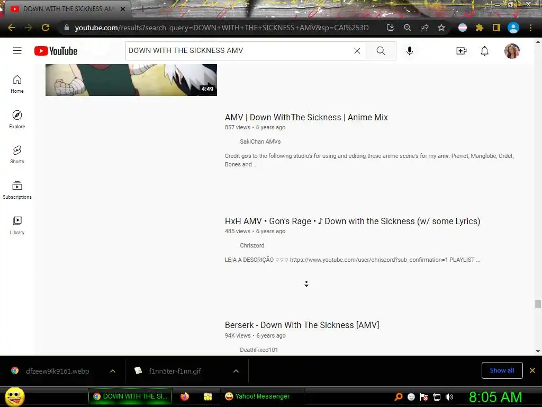
Task: Visit SakiChan AMVs channel
Action: [x=260, y=141]
